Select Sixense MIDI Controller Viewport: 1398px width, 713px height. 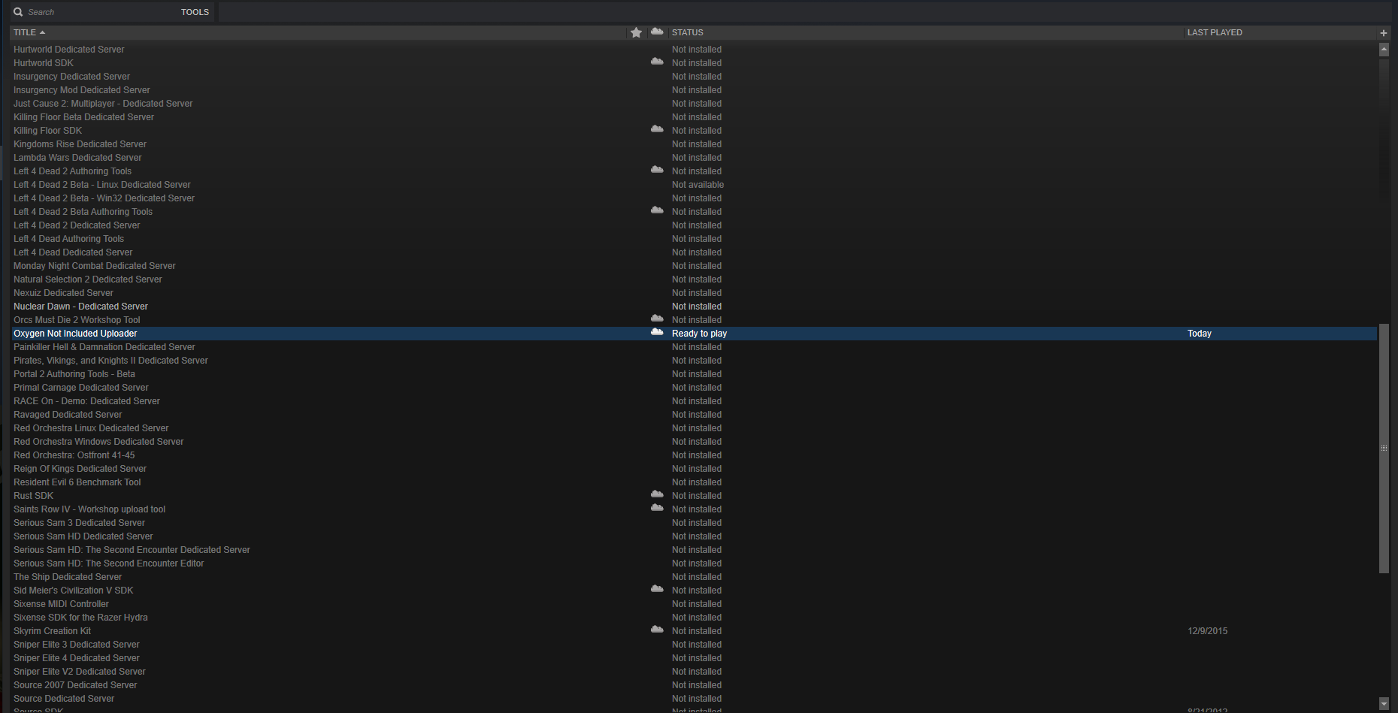61,604
